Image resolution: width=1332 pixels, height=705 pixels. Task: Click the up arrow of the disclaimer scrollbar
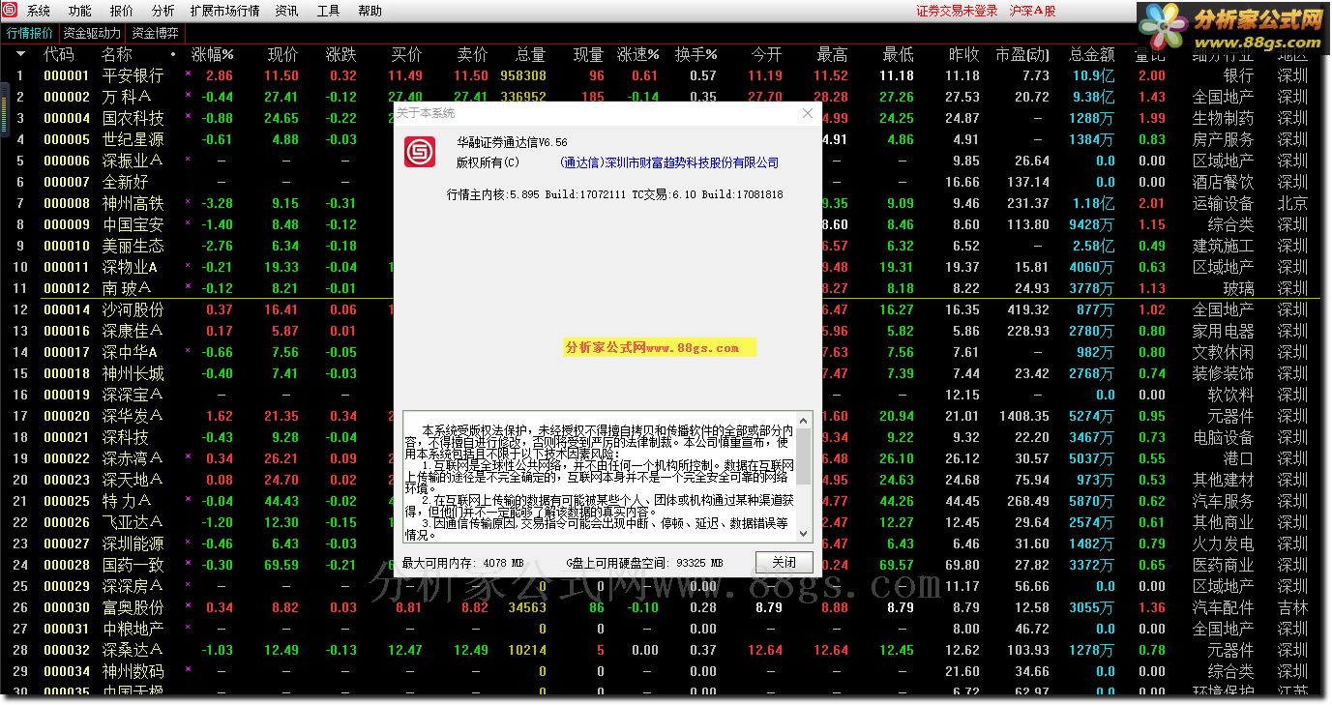[804, 422]
